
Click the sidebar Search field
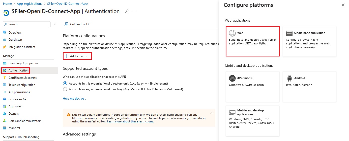pos(27,24)
